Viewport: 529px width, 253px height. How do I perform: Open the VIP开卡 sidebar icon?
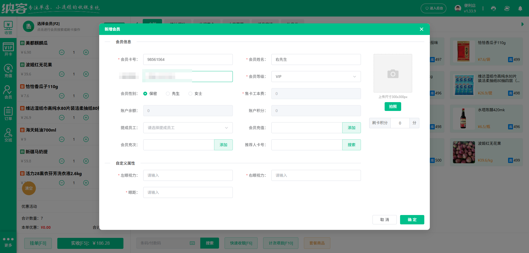8,49
